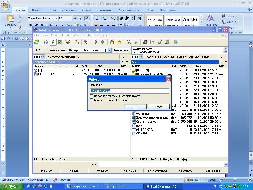Screen dimensions: 253x190
Task: Click the Change Styles (Изменить) icon
Action: (x=211, y=20)
